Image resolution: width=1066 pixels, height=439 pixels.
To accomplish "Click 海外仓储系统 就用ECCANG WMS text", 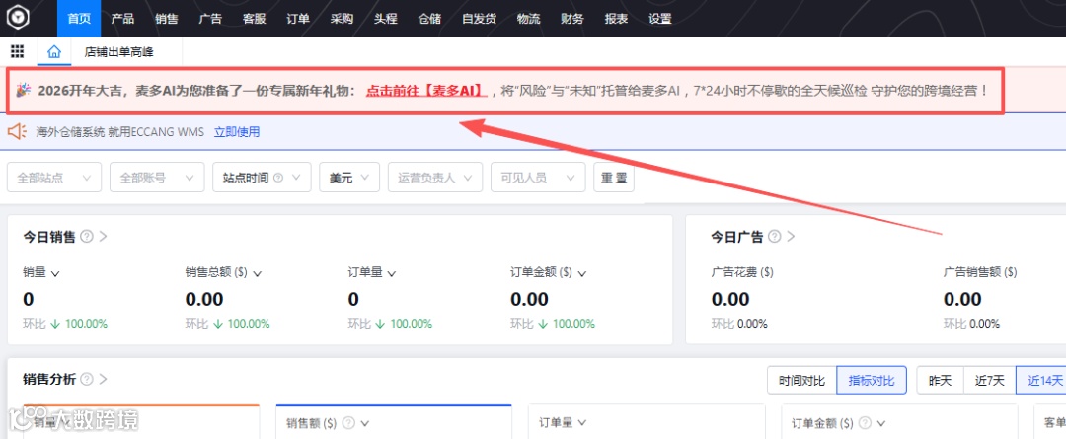I will [x=119, y=132].
